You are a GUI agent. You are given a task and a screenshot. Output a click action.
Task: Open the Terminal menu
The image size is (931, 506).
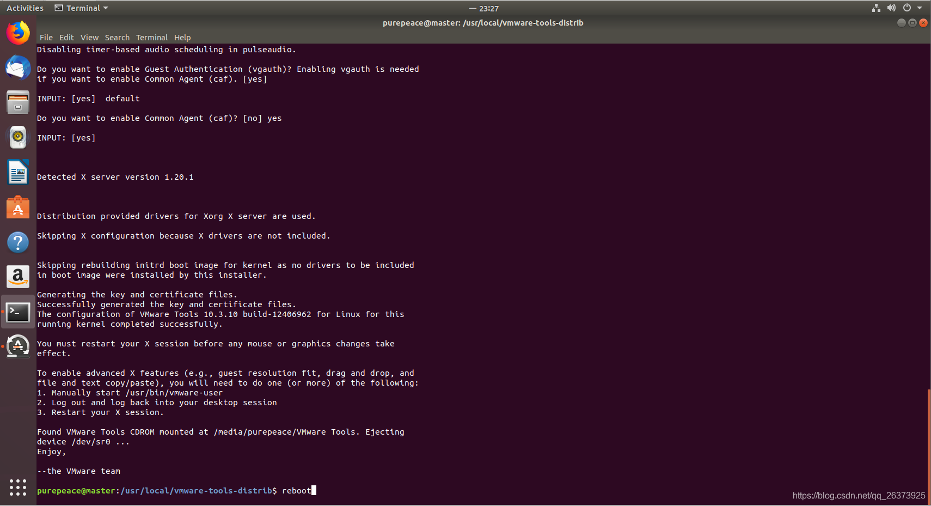(x=152, y=38)
